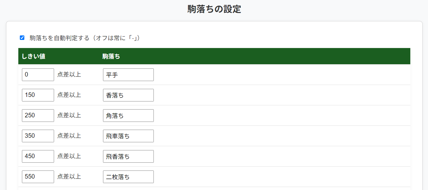Viewport: 428px width, 190px height.
Task: Click the 二枚落ち handicap field
Action: tap(128, 177)
